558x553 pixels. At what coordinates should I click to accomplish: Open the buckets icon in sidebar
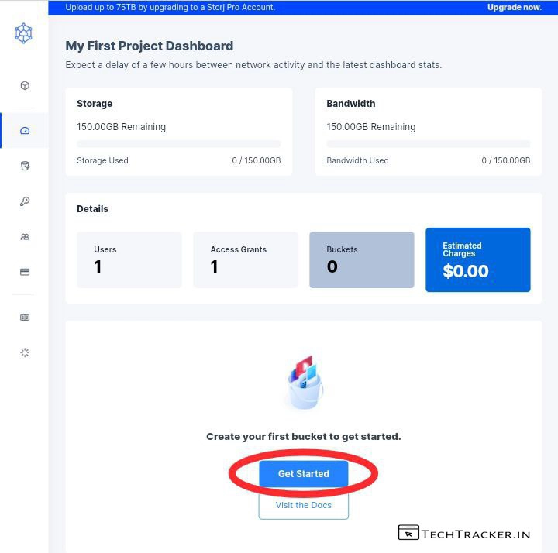click(x=25, y=166)
